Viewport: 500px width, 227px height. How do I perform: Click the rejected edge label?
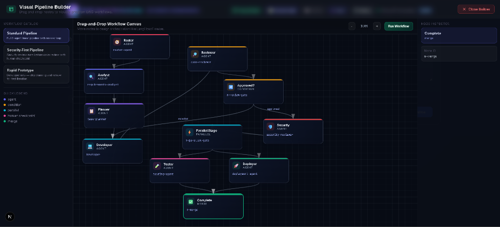click(x=183, y=119)
